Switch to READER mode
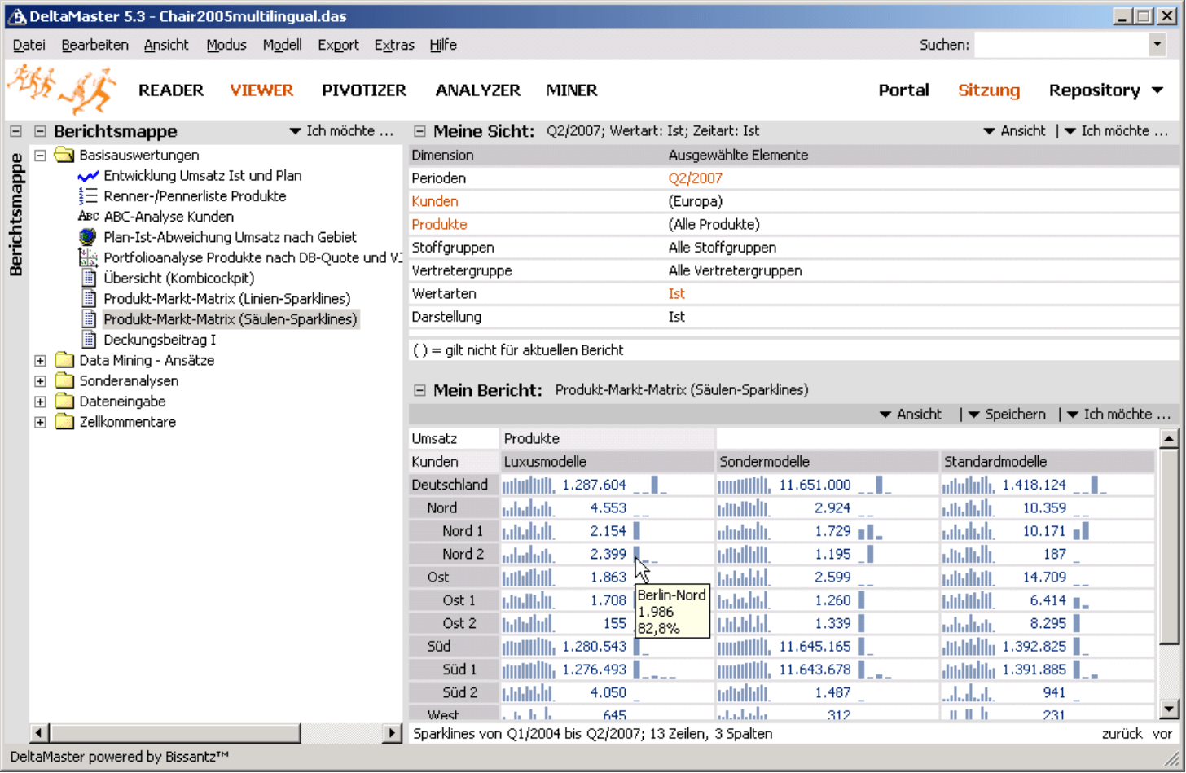The width and height of the screenshot is (1186, 773). pyautogui.click(x=171, y=90)
